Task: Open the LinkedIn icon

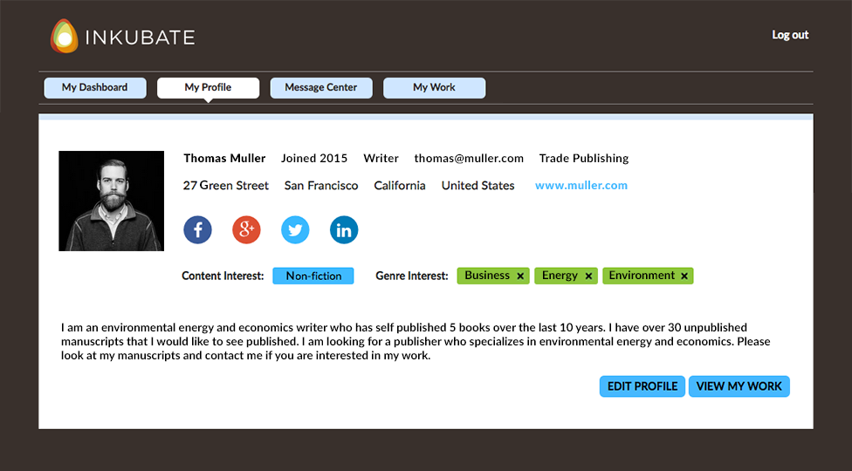Action: tap(344, 230)
